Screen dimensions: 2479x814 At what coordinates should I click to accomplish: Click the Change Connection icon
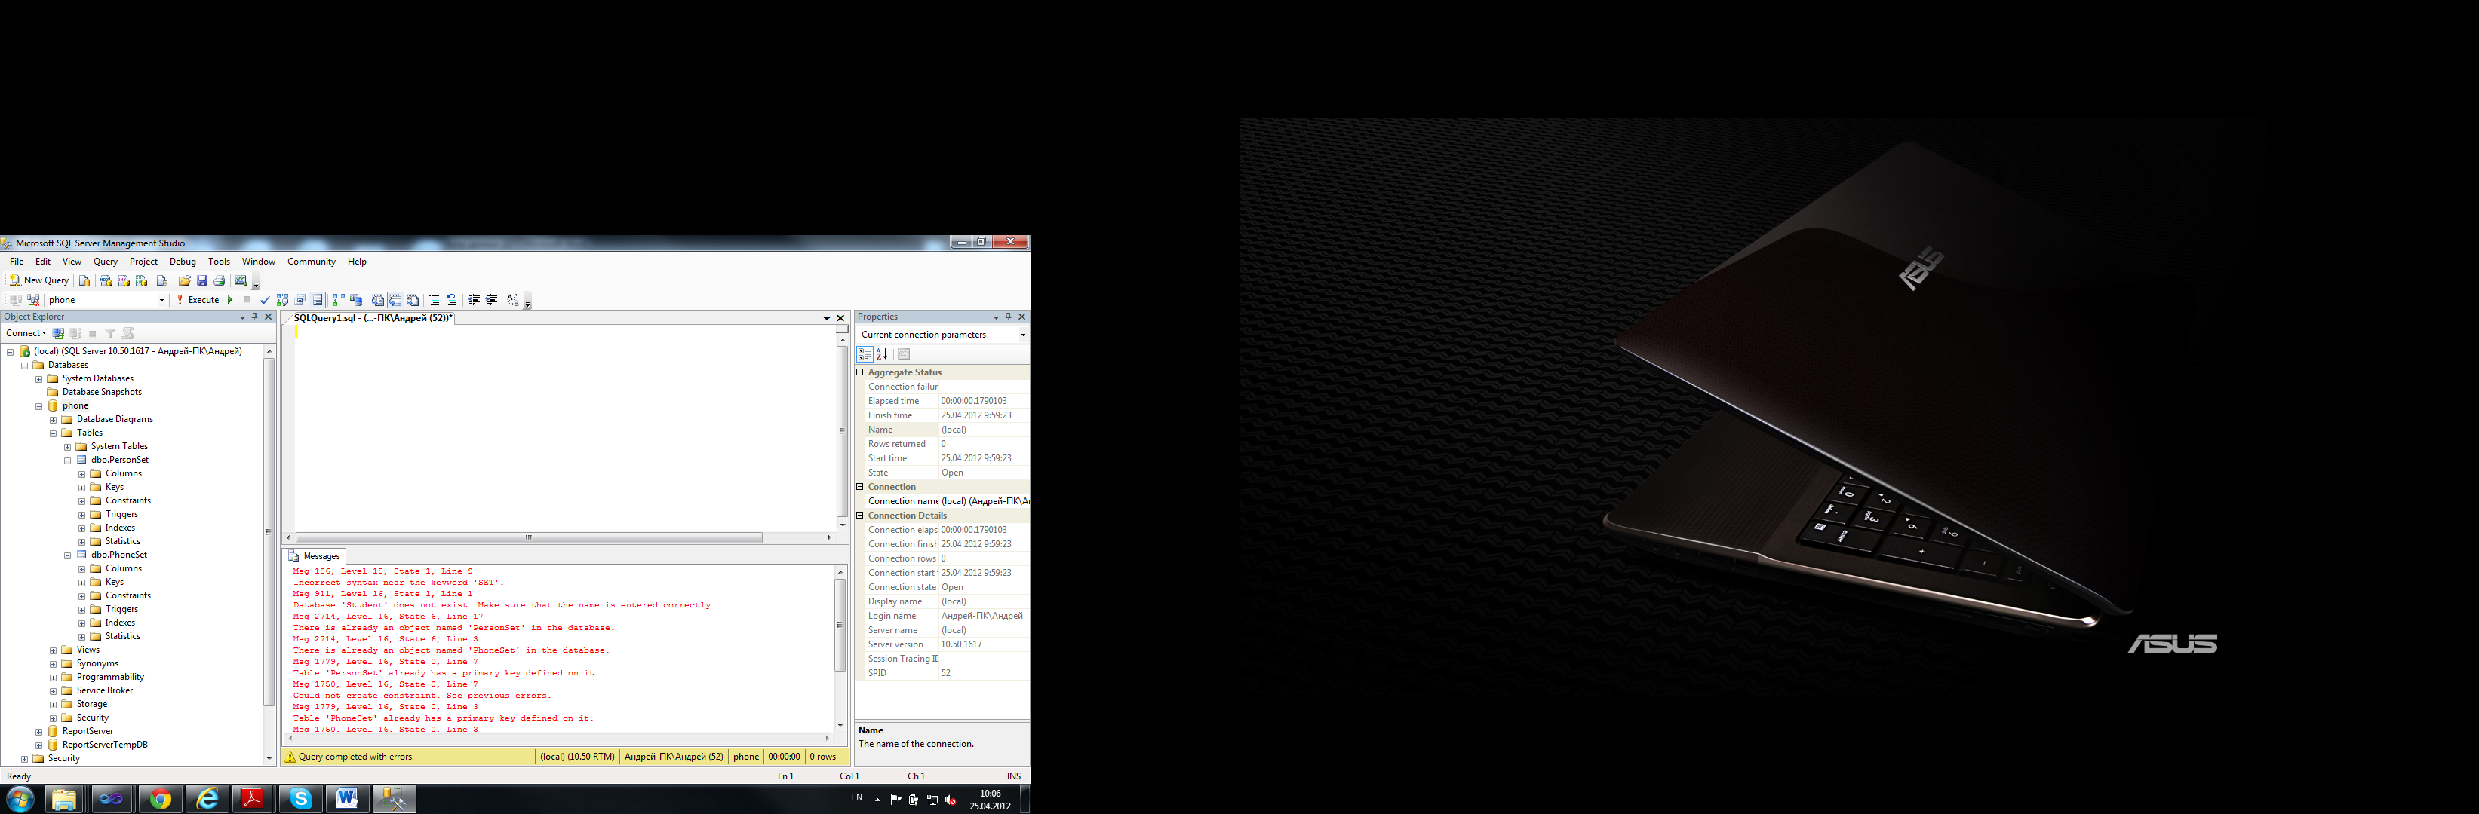(34, 300)
